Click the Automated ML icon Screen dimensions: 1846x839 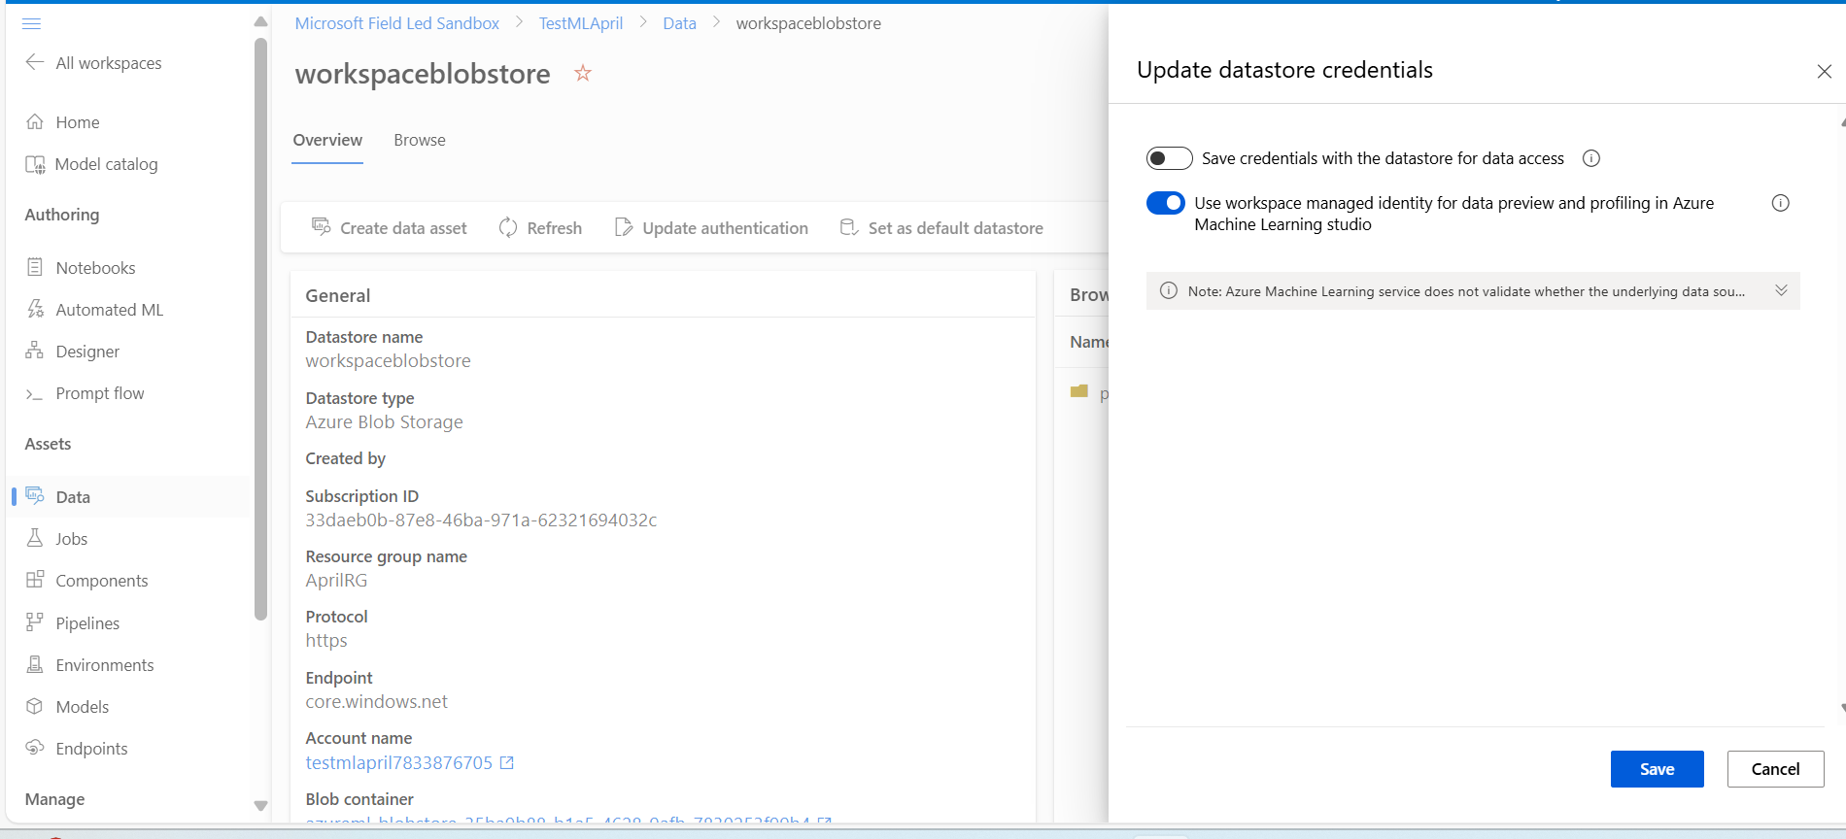click(x=35, y=309)
